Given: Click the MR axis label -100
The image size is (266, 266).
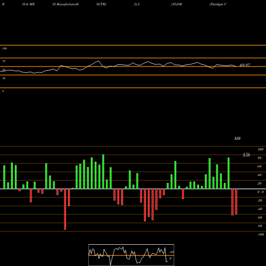Looking at the screenshot, I should pyautogui.click(x=261, y=235).
